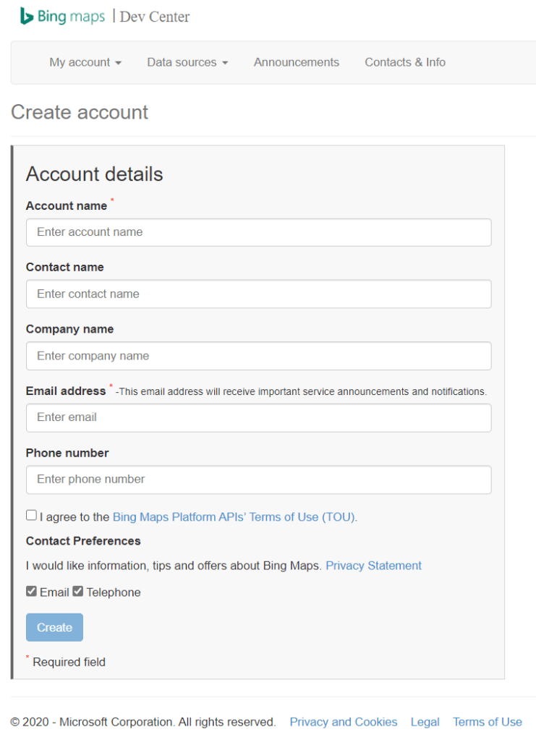Focus the Enter phone number field
536x740 pixels.
(258, 480)
